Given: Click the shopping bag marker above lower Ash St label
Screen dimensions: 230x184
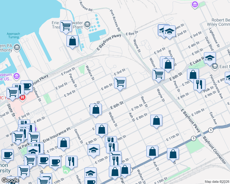Looking at the screenshot, I should click(x=152, y=152).
